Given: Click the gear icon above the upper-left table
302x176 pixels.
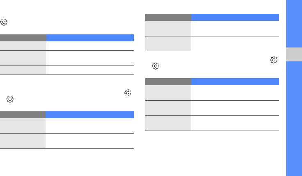Looking at the screenshot, I should (x=4, y=23).
